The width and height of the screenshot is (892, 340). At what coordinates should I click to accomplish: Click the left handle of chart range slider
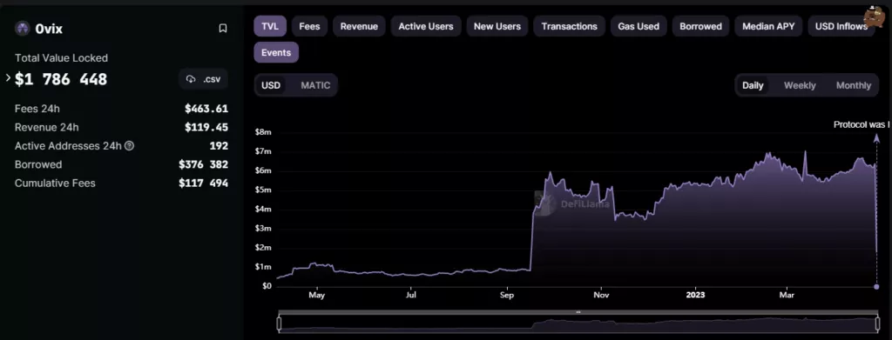point(279,324)
